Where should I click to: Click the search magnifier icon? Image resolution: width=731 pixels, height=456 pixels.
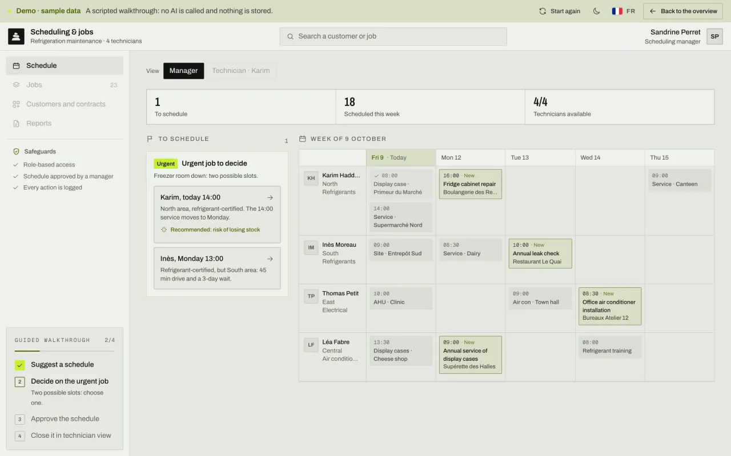[x=291, y=36]
